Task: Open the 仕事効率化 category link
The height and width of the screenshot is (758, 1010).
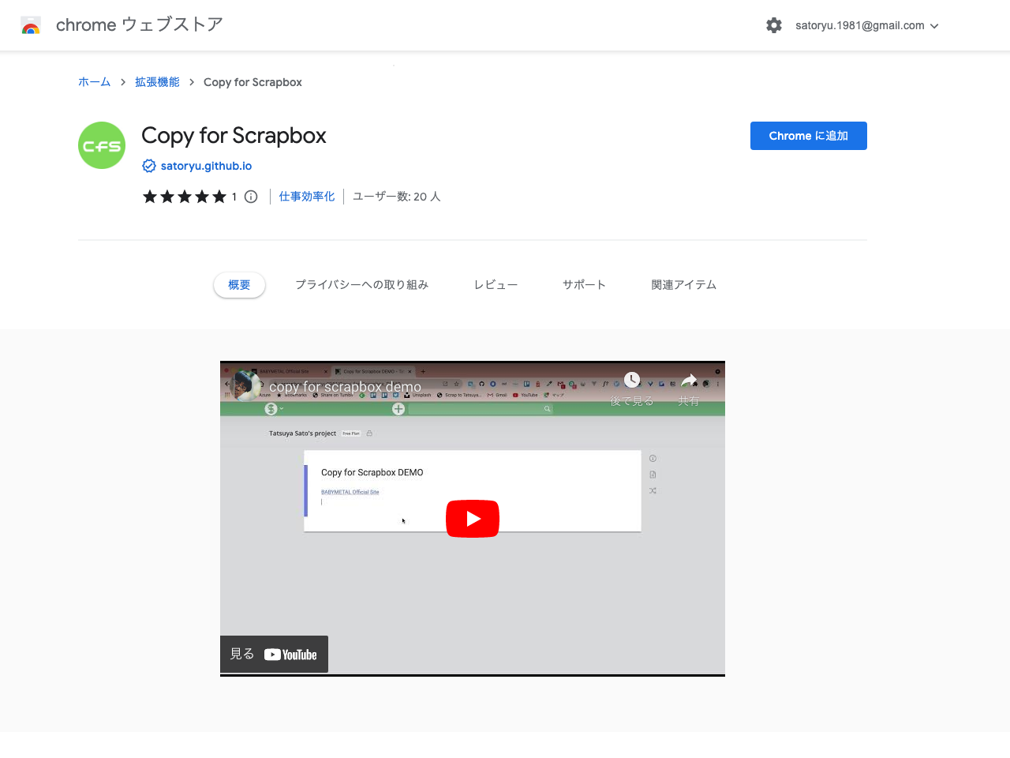Action: pos(307,197)
